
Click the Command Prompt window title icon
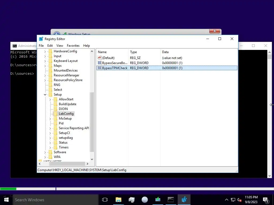tap(15, 46)
